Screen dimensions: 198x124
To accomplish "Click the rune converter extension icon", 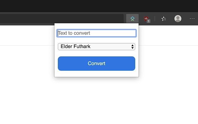I will click(x=132, y=19).
